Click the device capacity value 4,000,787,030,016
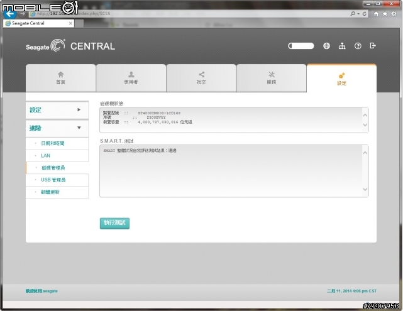 pos(158,122)
